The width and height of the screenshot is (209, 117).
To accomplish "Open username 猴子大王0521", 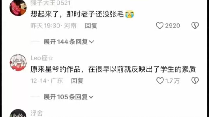I will 51,3.
